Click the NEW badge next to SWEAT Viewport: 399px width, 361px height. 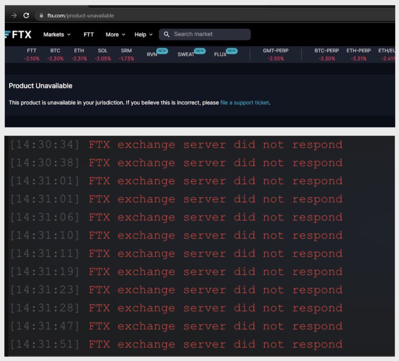199,51
